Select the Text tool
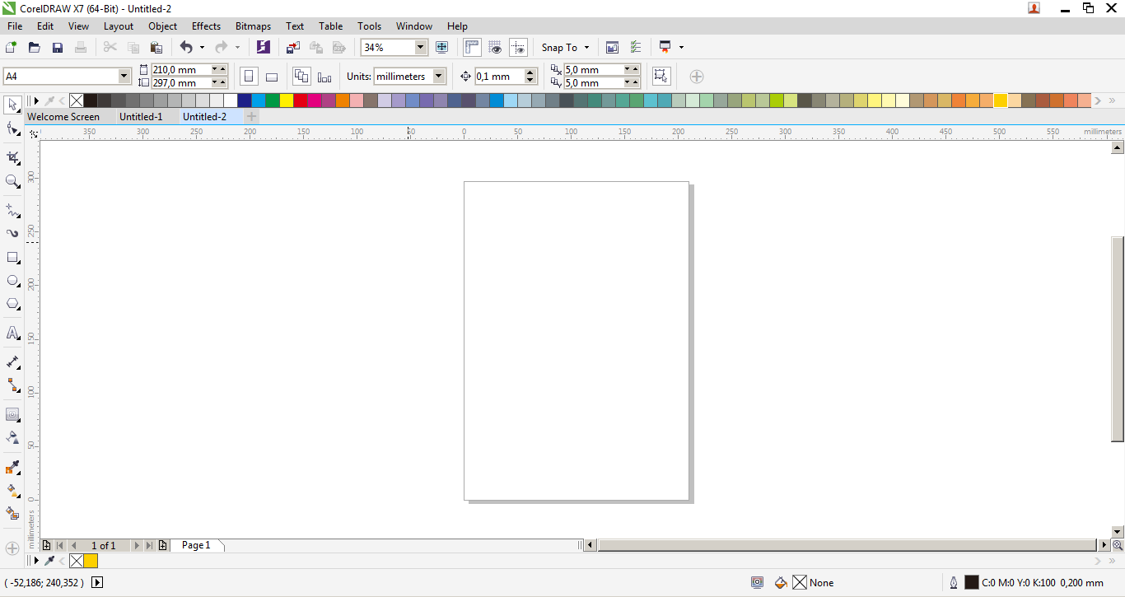1125x597 pixels. tap(12, 333)
